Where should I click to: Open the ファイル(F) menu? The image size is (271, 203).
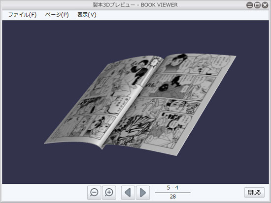pos(22,15)
